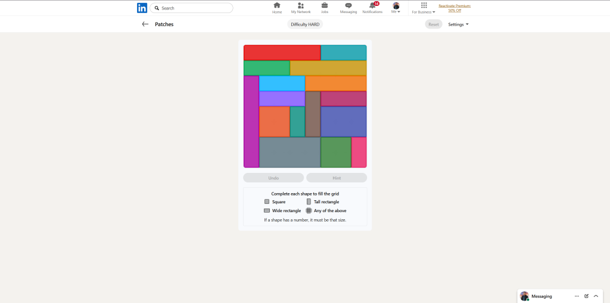
Task: Focus the Search input field
Action: point(191,8)
